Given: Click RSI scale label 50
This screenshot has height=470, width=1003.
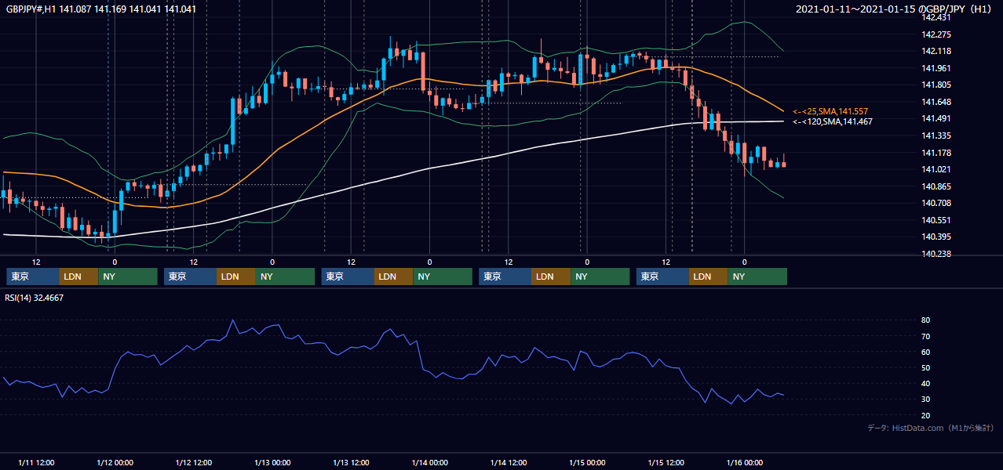Looking at the screenshot, I should [926, 367].
